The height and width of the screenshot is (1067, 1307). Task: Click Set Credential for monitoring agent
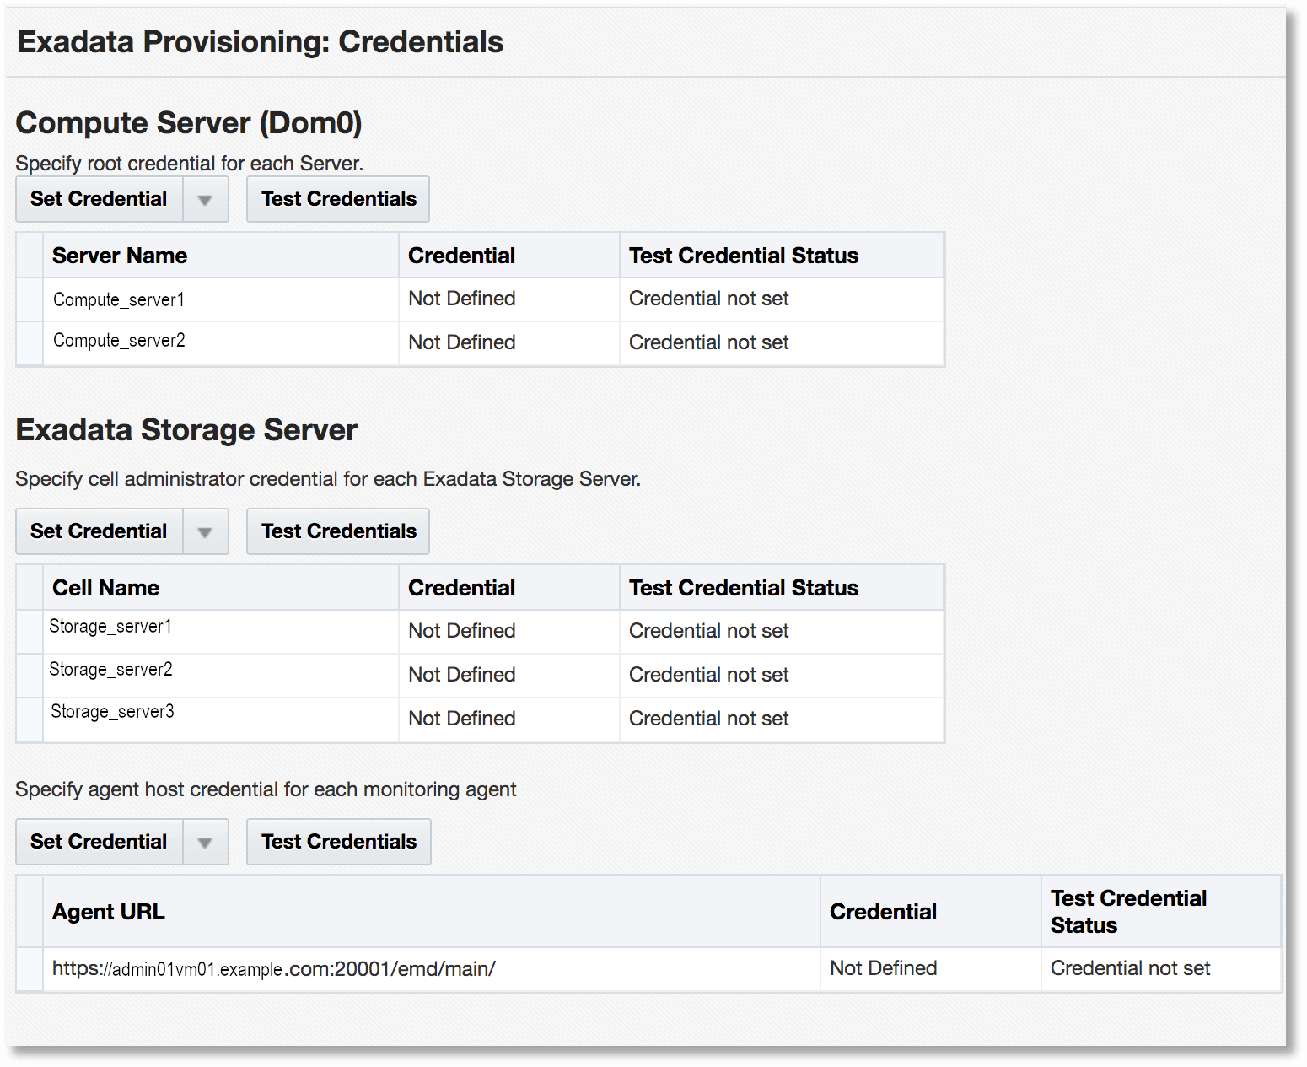[99, 842]
